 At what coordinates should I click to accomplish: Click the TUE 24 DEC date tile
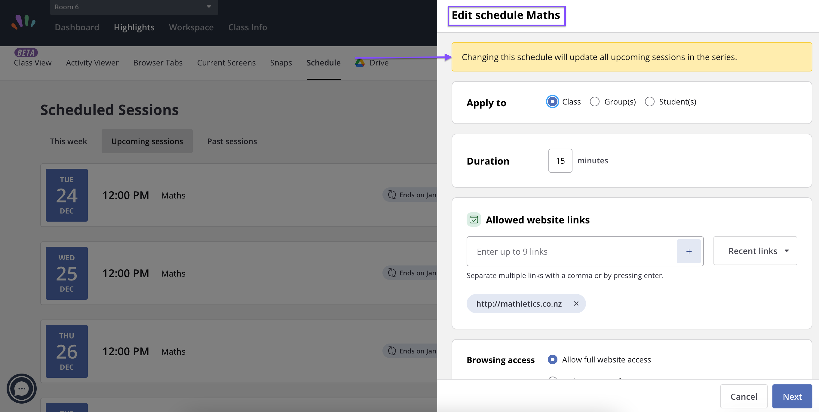tap(67, 195)
